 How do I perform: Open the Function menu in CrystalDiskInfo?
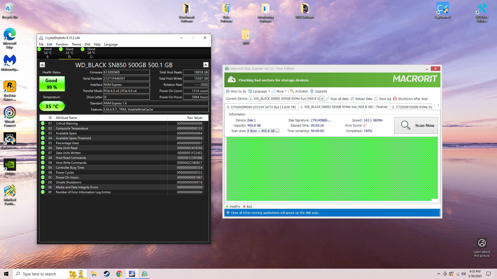[x=62, y=44]
